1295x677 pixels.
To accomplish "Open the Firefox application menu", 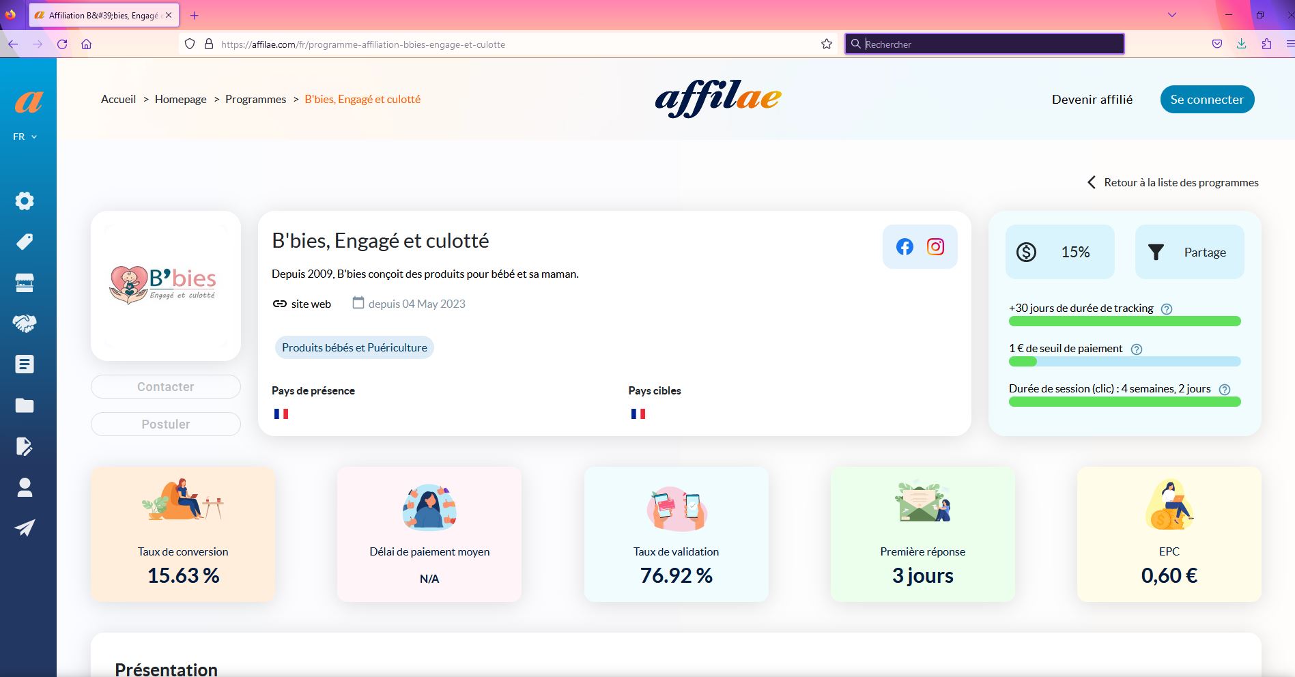I will 1290,44.
